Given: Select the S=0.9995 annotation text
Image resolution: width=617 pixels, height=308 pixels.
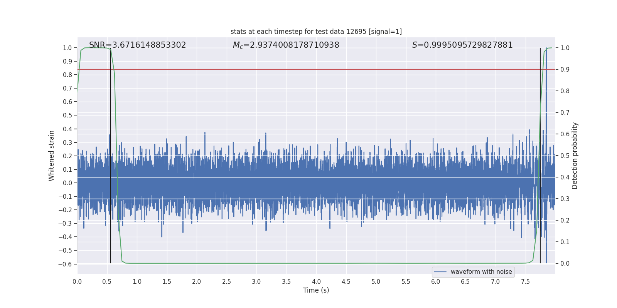Looking at the screenshot, I should click(462, 45).
